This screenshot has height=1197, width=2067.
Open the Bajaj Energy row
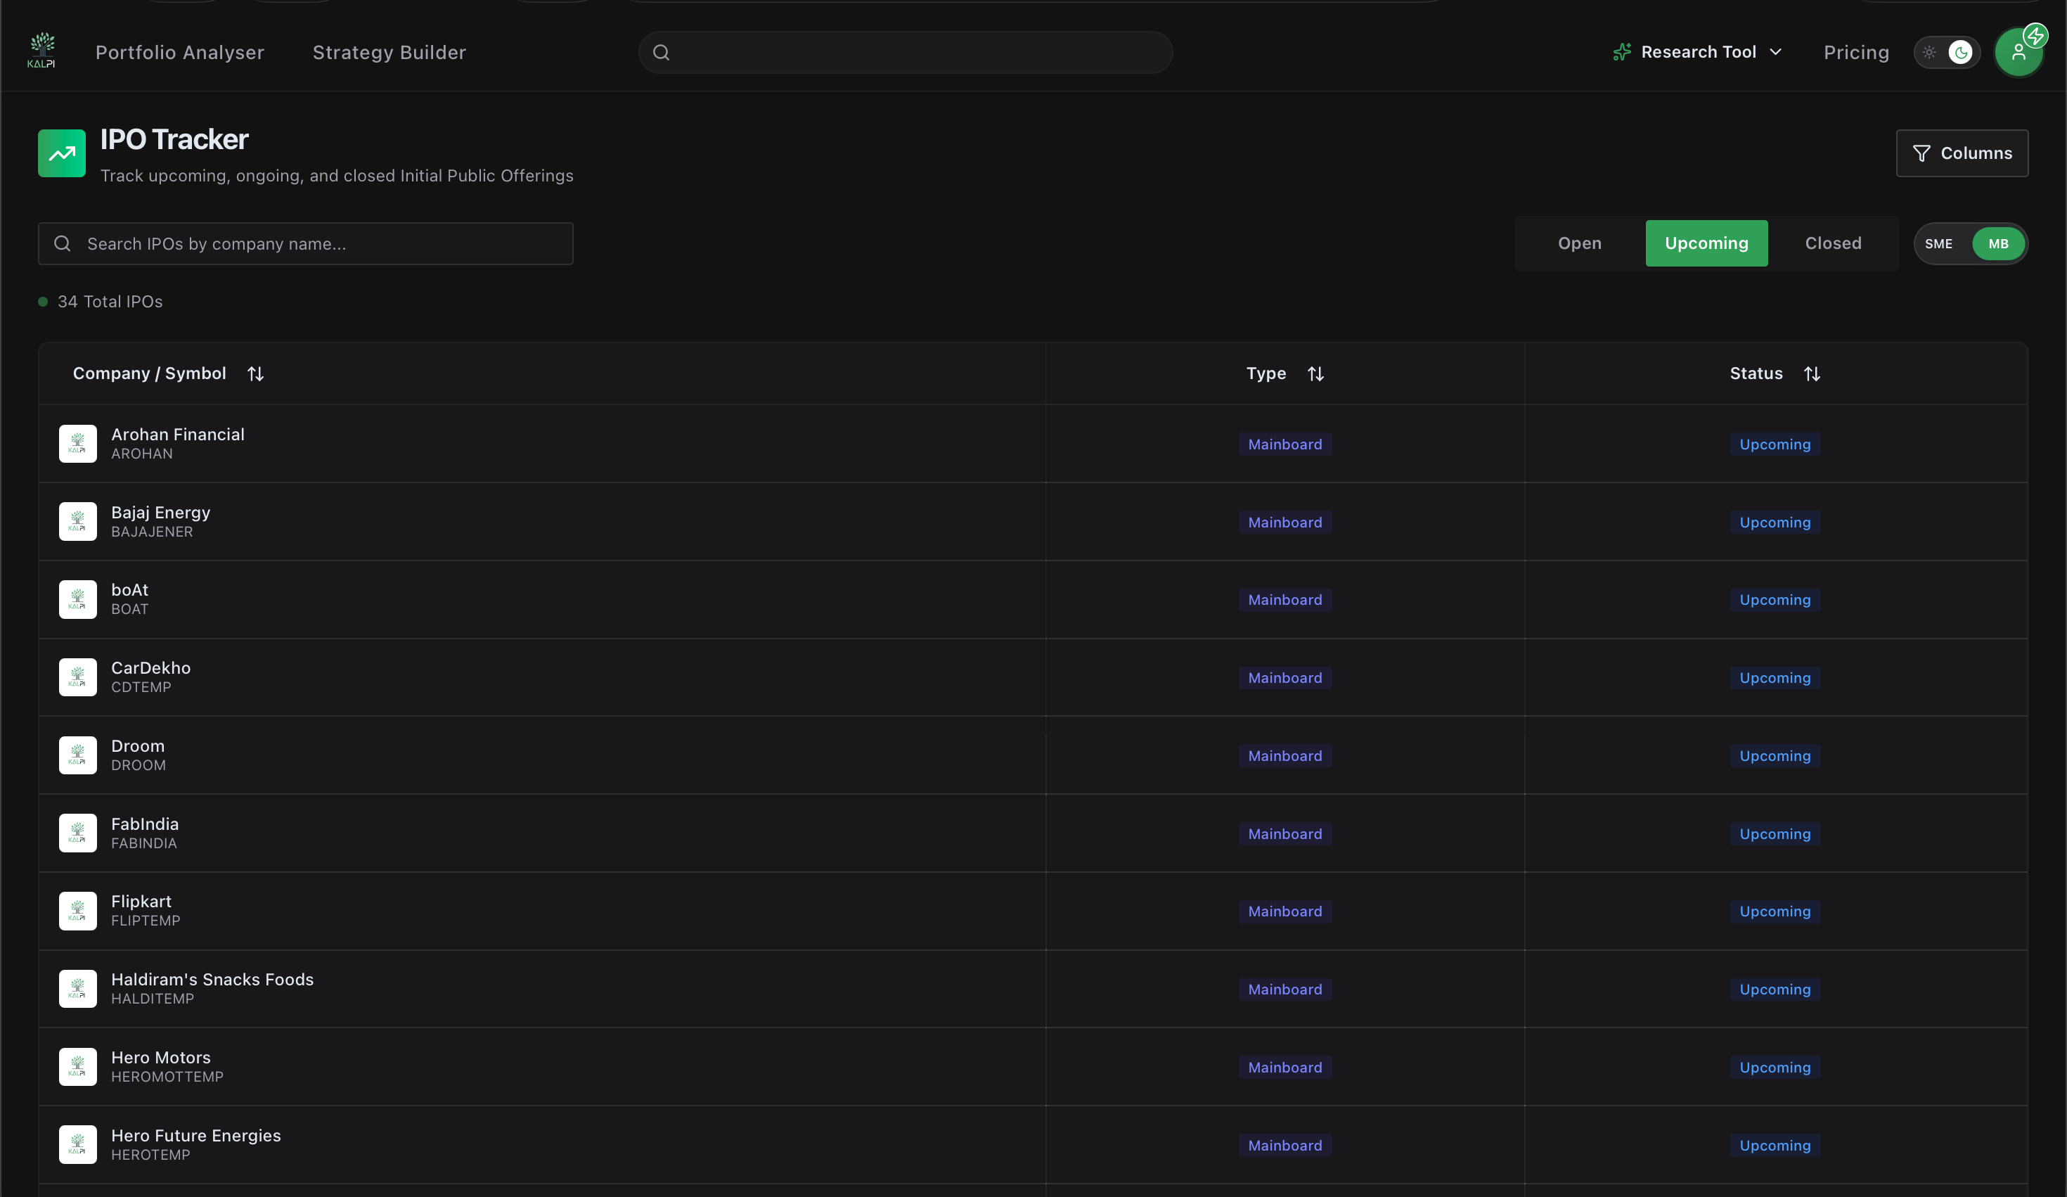[x=1033, y=522]
